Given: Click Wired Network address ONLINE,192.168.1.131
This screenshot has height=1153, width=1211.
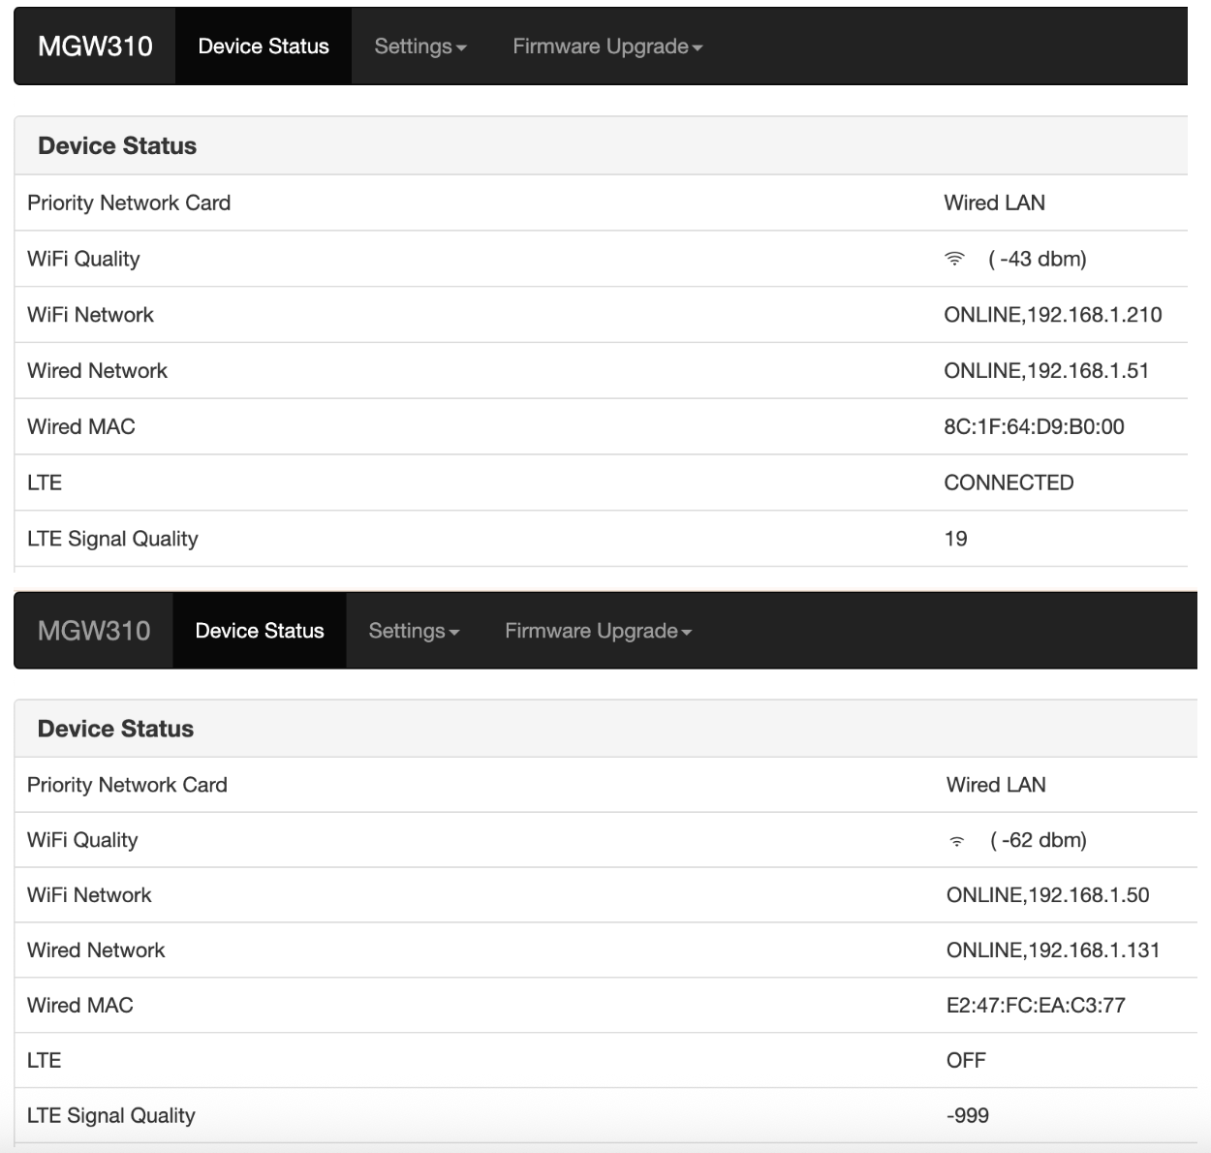Looking at the screenshot, I should (1052, 950).
